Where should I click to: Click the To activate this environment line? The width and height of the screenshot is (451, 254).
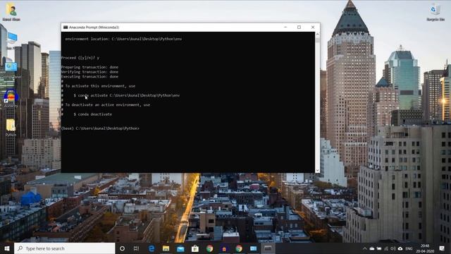coord(99,86)
